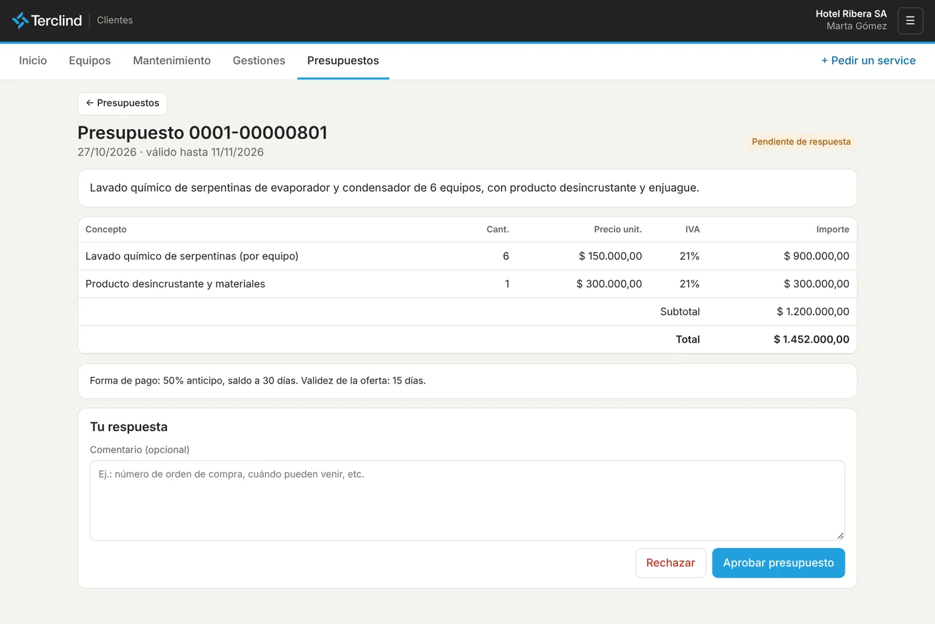Switch to the Mantenimiento tab

(x=172, y=61)
